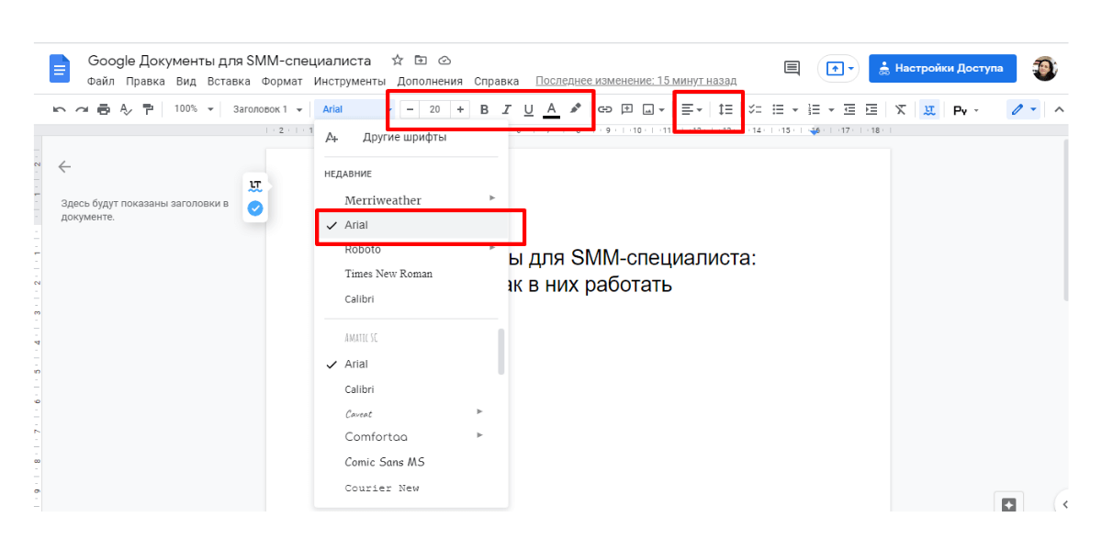The image size is (1102, 551).
Task: Insert a link using the chain icon
Action: tap(605, 109)
